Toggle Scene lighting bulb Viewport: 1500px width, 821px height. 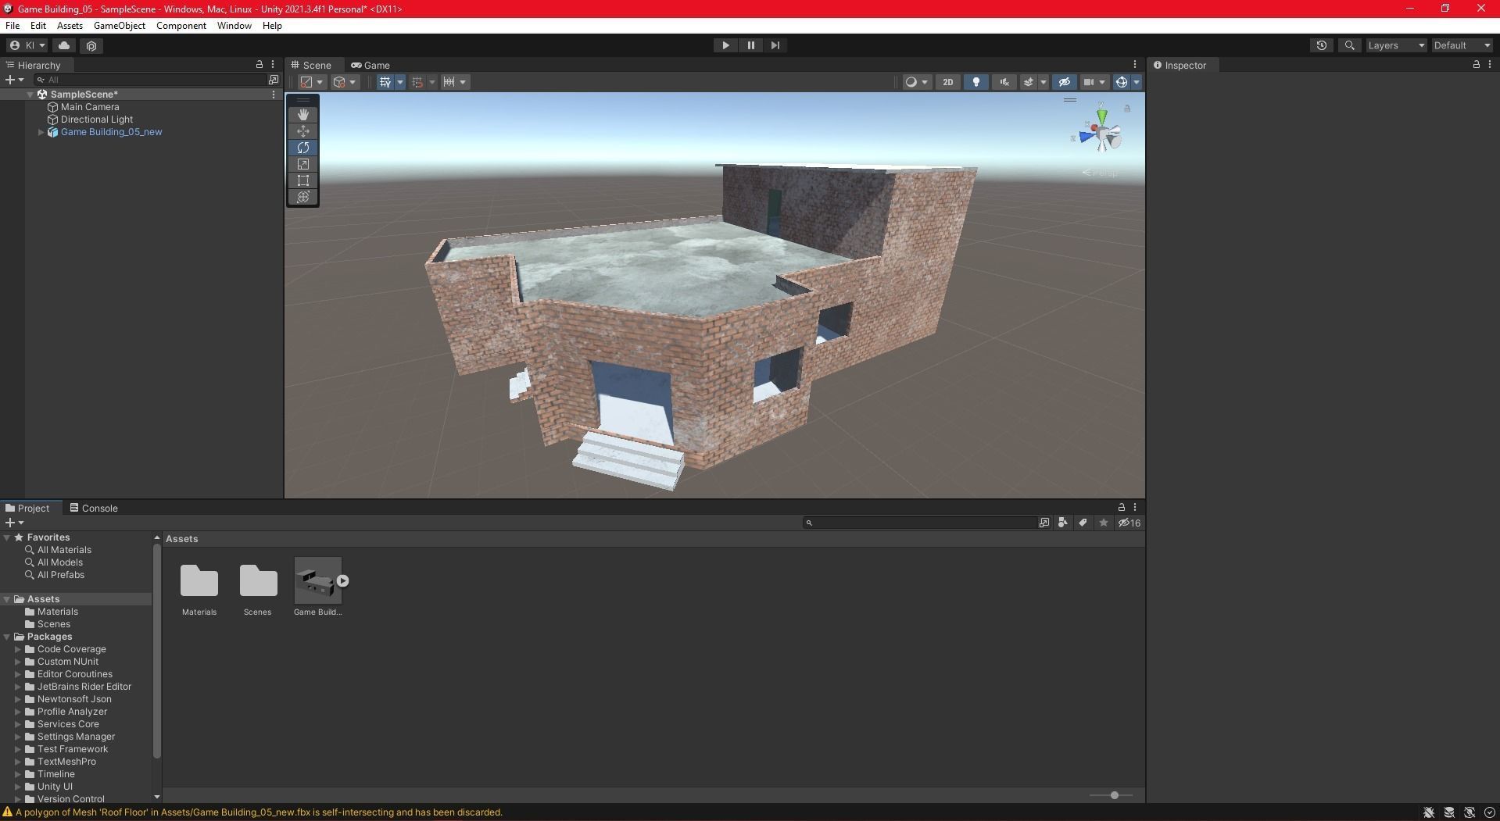(x=976, y=82)
